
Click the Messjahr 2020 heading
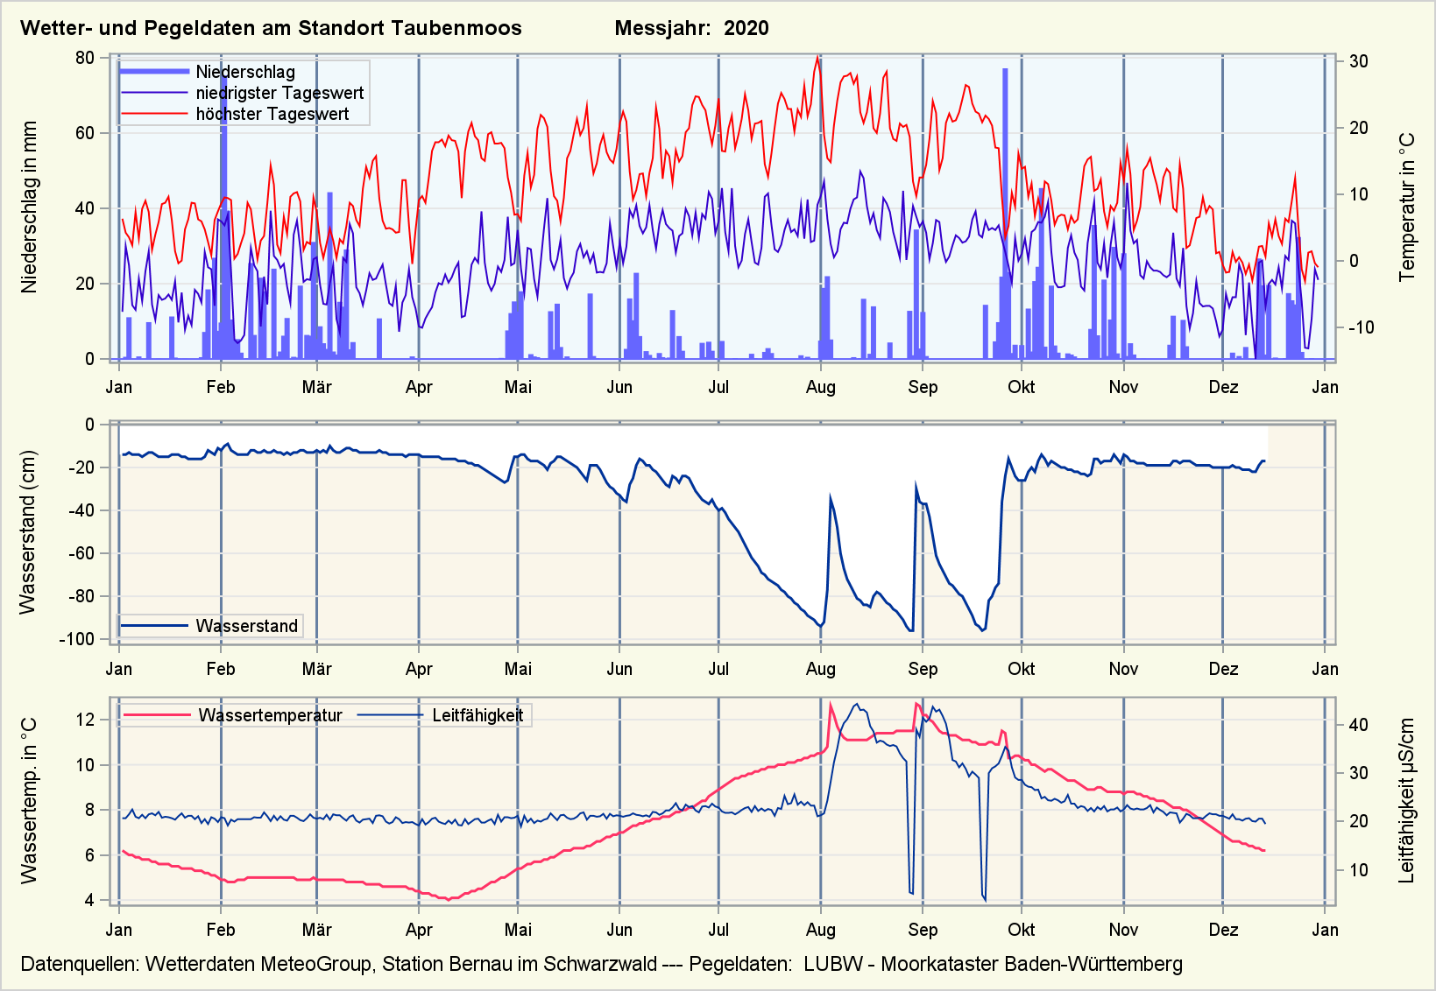click(x=691, y=28)
